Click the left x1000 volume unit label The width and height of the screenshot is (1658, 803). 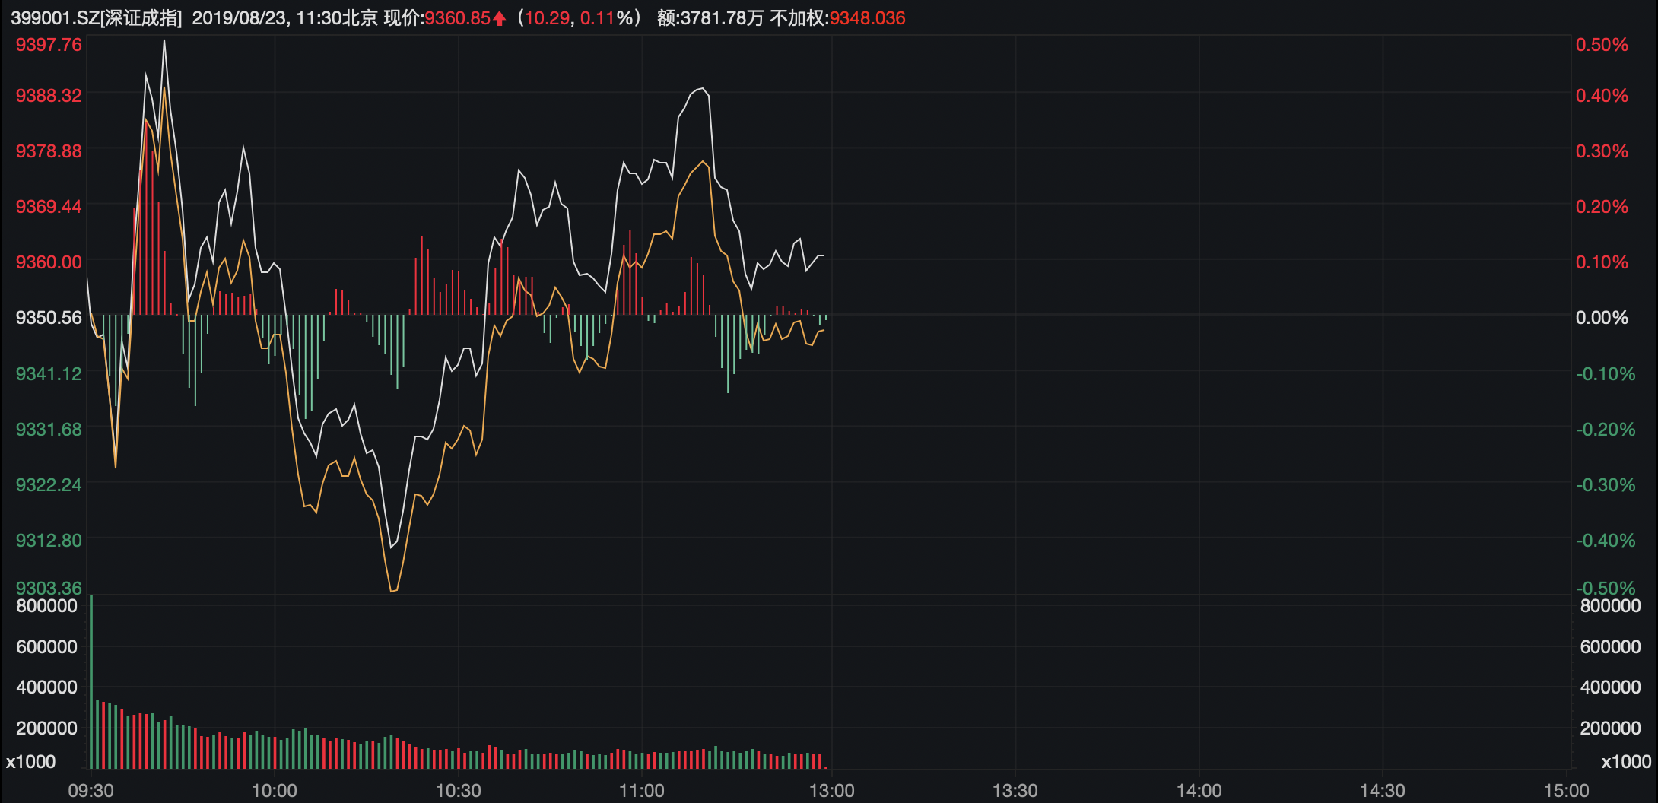coord(30,762)
